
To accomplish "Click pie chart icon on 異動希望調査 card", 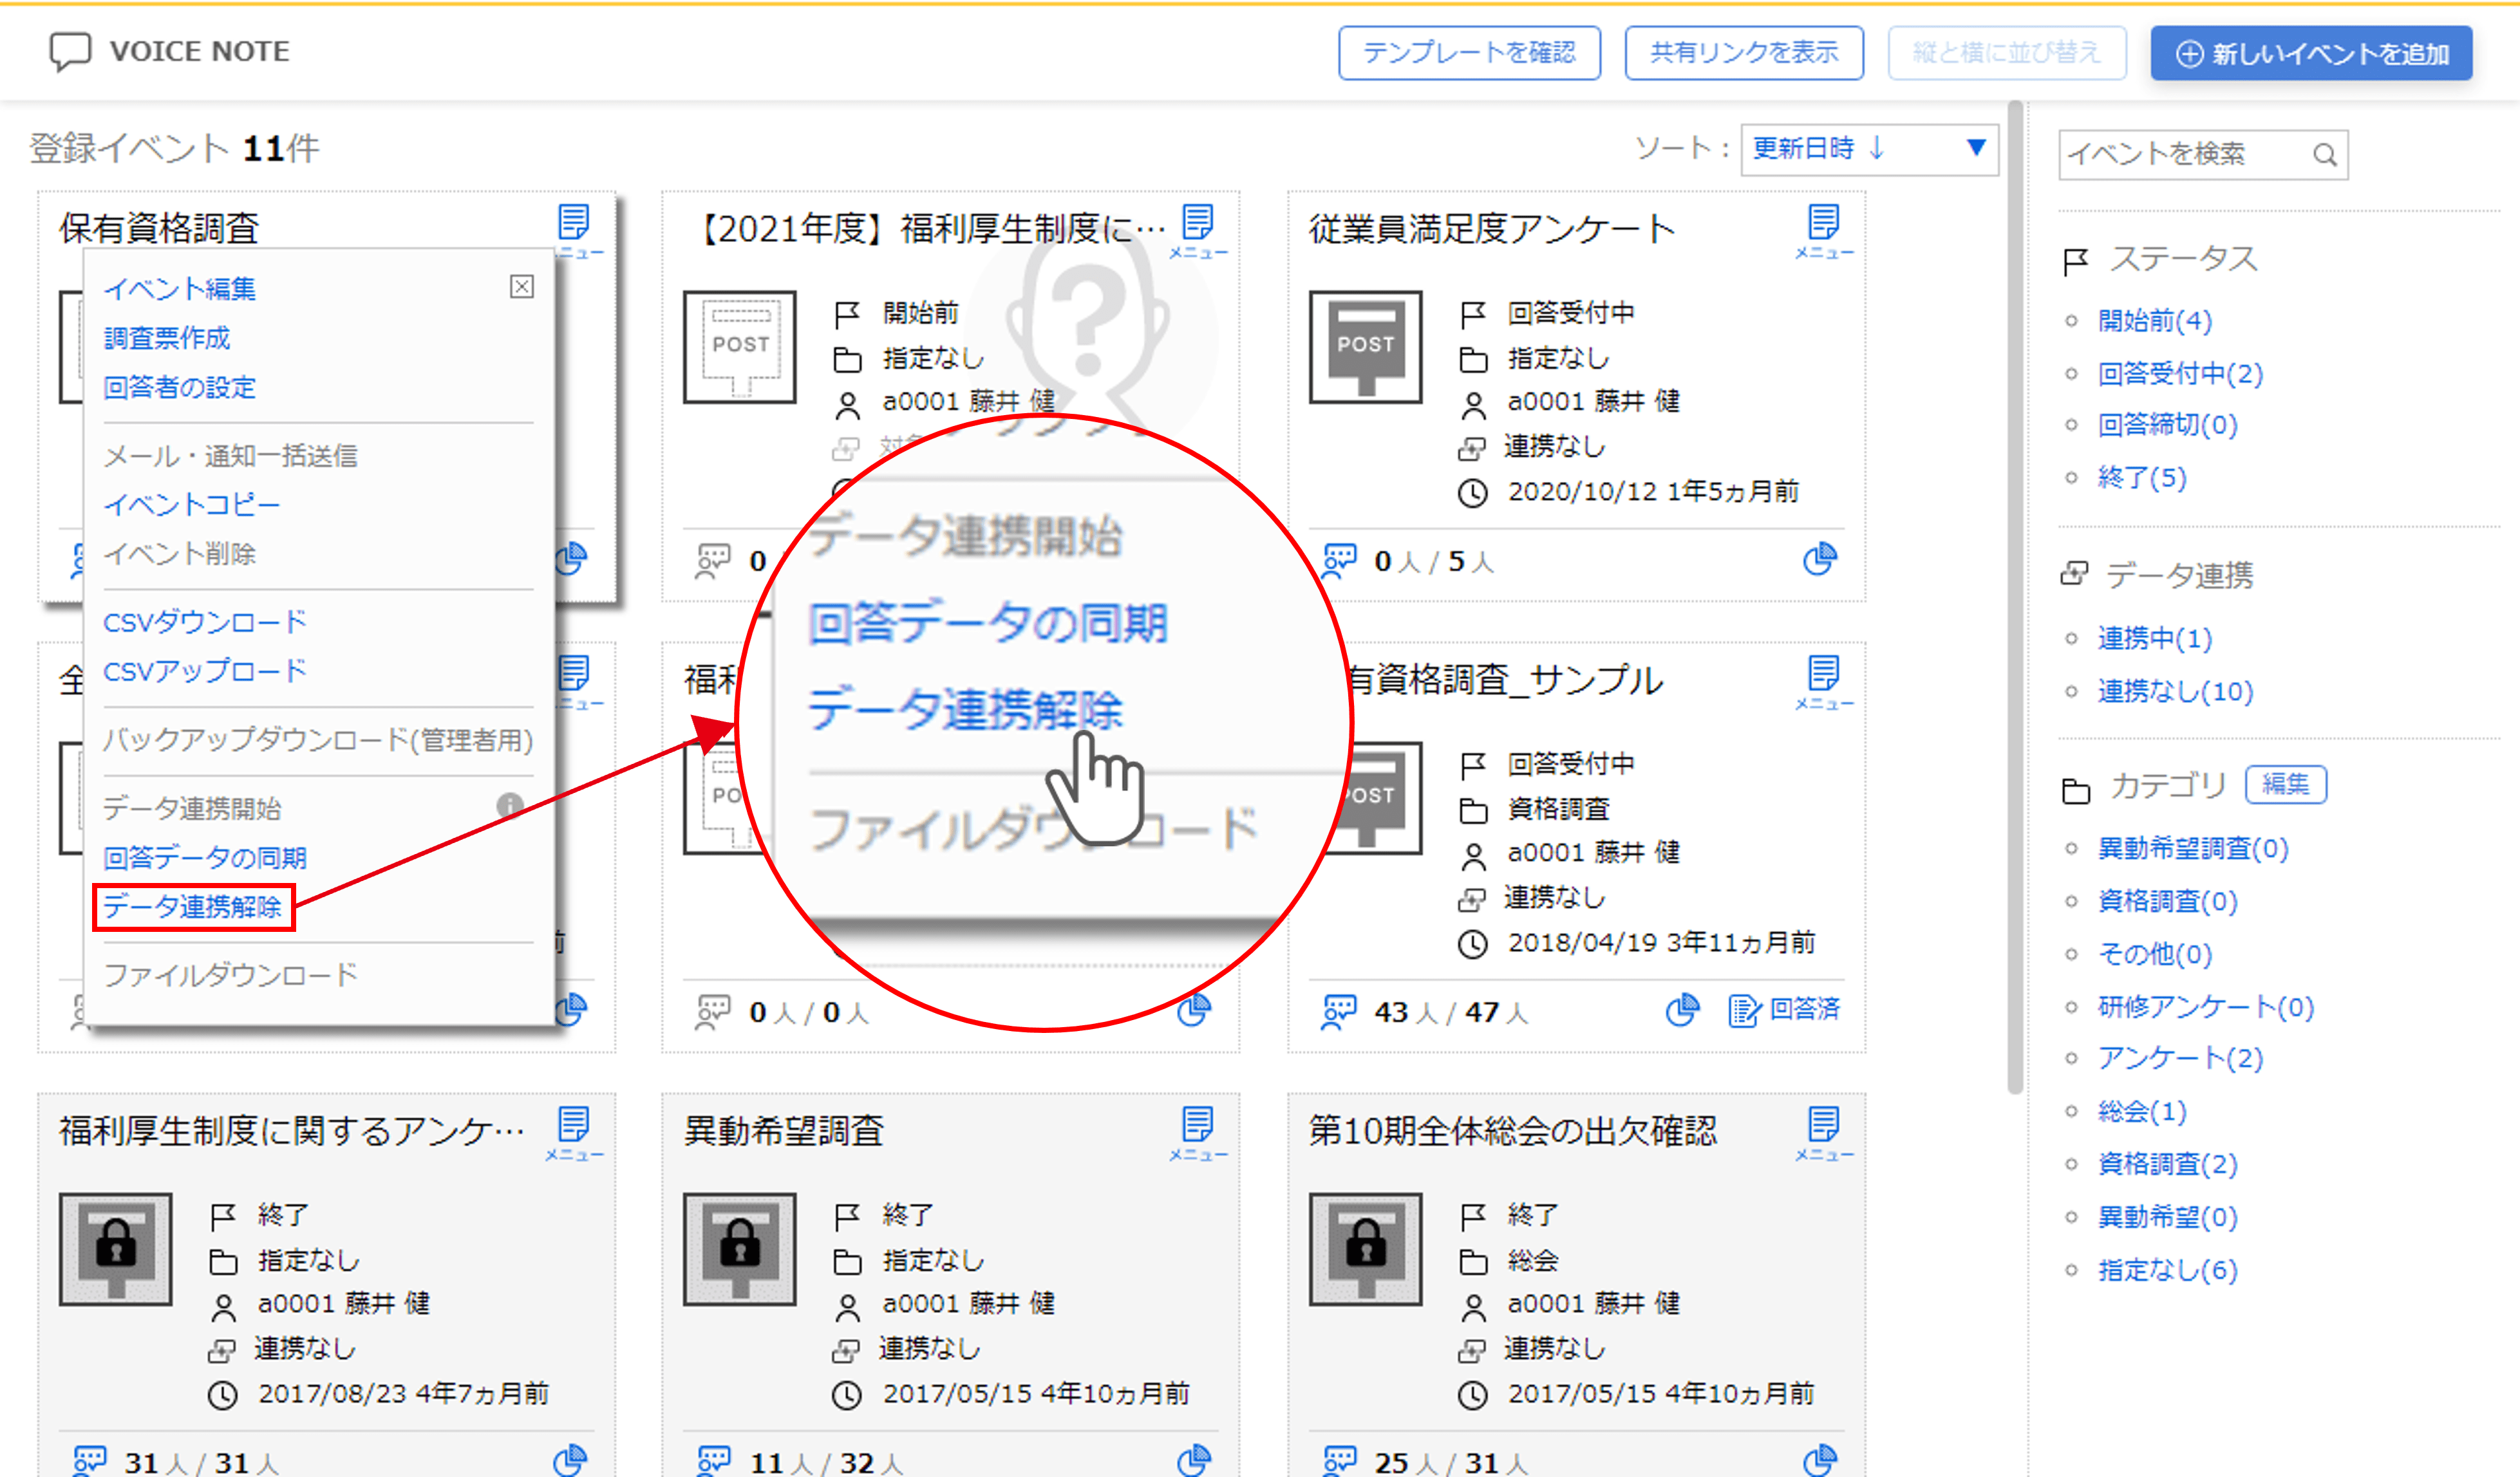I will pyautogui.click(x=1193, y=1460).
